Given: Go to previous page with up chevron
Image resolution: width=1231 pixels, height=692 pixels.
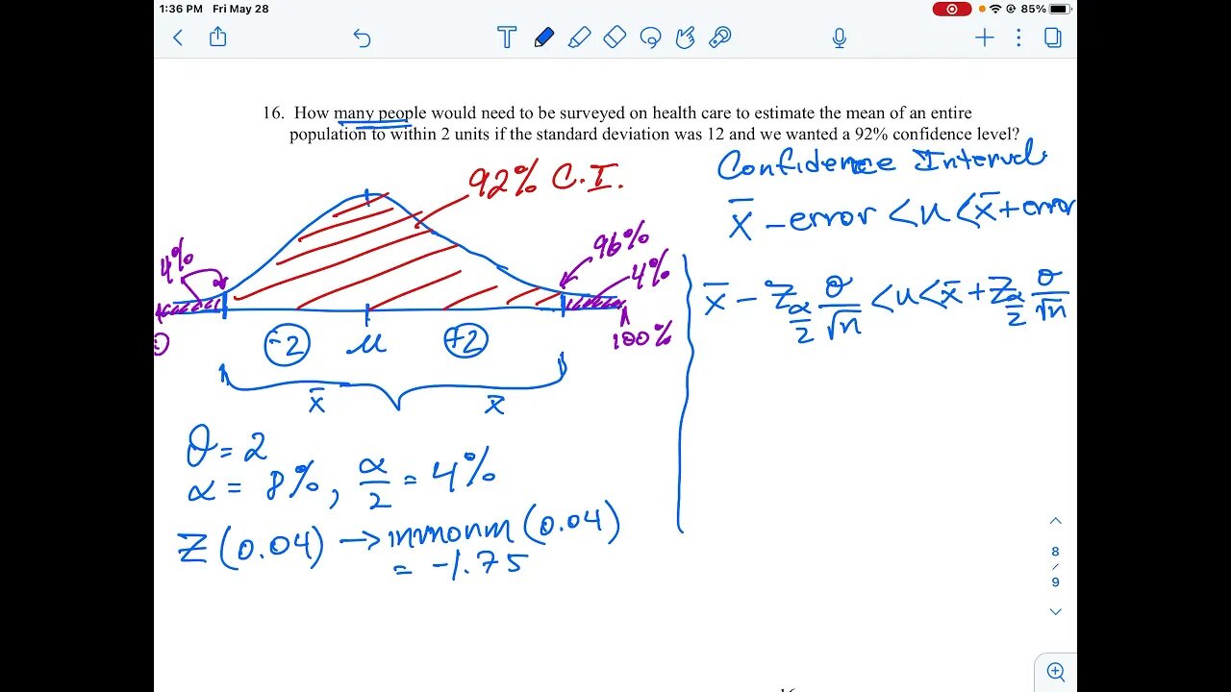Looking at the screenshot, I should [1055, 521].
